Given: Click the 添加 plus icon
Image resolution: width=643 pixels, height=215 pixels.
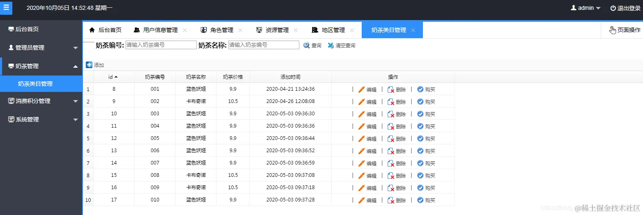Looking at the screenshot, I should (x=89, y=65).
